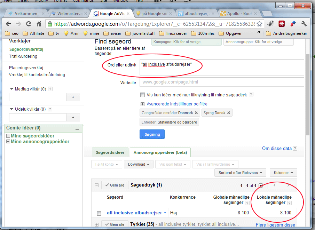Reload the page with the refresh icon
Viewport: 315px width, 230px height.
(x=29, y=24)
